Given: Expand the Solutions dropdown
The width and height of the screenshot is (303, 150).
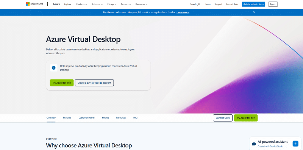Looking at the screenshot, I should tap(97, 4).
